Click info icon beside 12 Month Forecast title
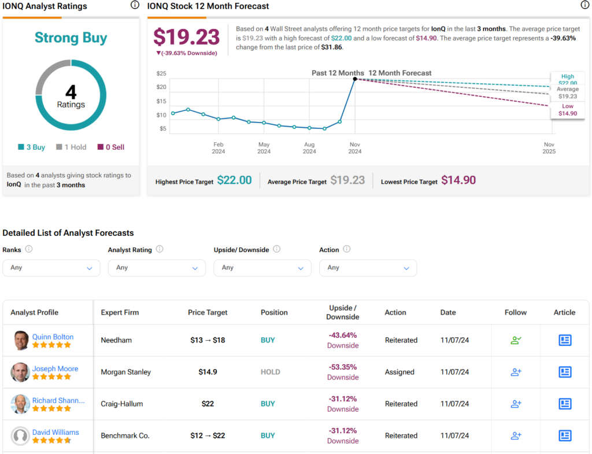The height and width of the screenshot is (454, 592). (584, 5)
